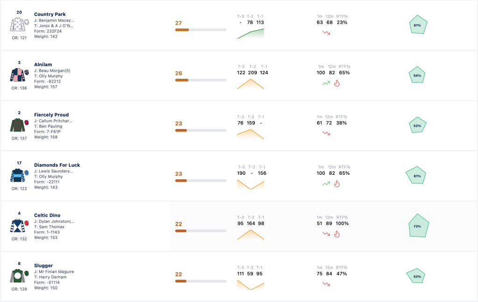The image size is (478, 302).
Task: Click Alnilam's pink and navy silks icon
Action: tap(19, 75)
